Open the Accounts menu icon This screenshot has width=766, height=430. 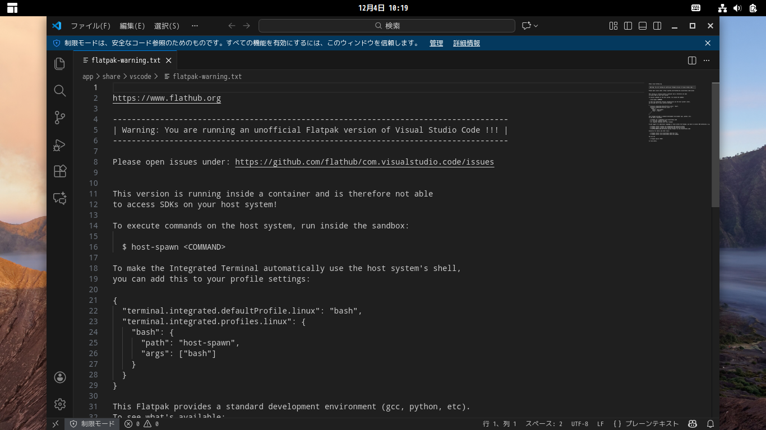click(x=60, y=377)
